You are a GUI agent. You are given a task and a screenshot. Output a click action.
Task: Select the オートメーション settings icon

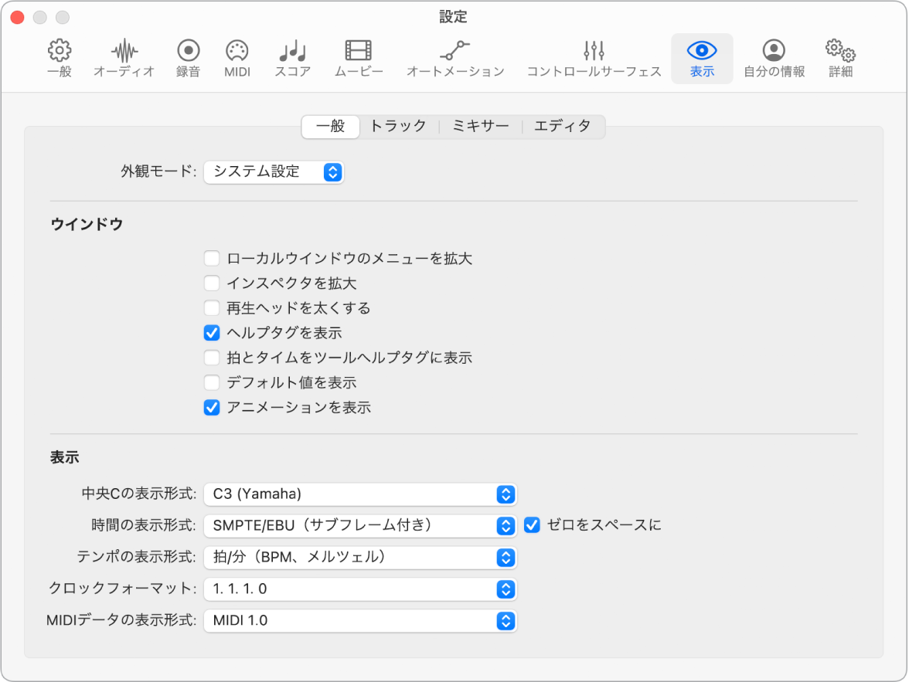(x=454, y=58)
